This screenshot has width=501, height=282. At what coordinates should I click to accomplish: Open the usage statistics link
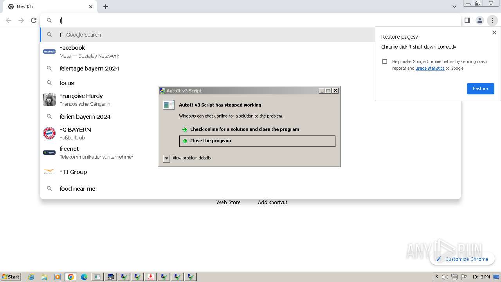(x=430, y=68)
